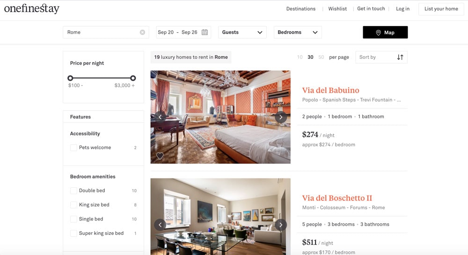Open Via del Boschetto II listing title
The width and height of the screenshot is (468, 255).
pyautogui.click(x=337, y=198)
